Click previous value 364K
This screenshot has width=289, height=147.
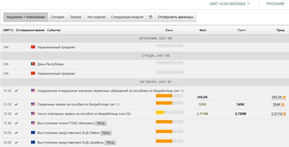point(277,104)
